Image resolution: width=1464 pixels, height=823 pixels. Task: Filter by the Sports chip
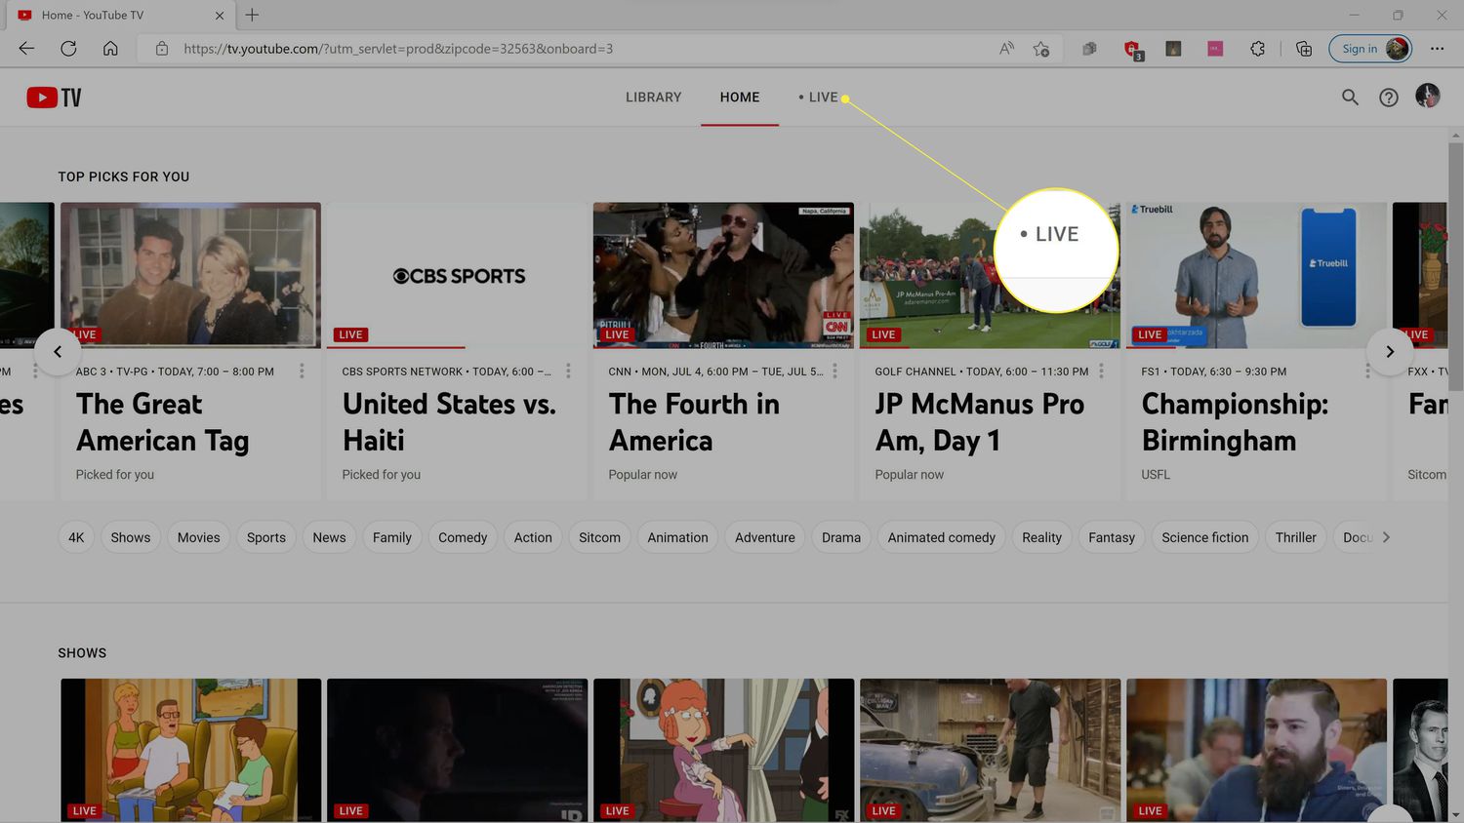click(x=266, y=537)
